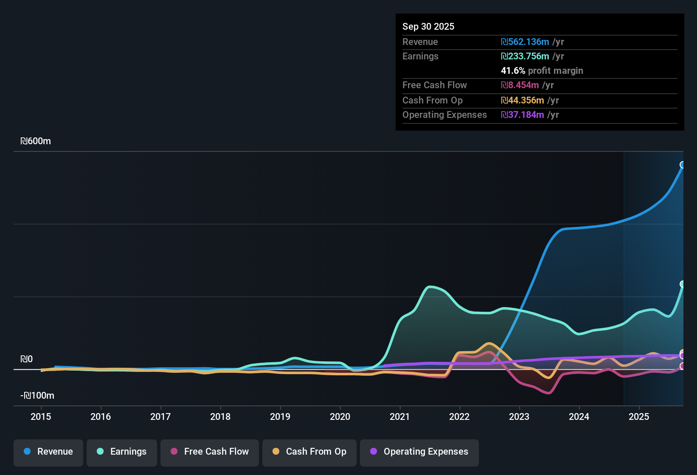This screenshot has height=475, width=697.
Task: Toggle the Revenue series visibility
Action: pos(48,452)
